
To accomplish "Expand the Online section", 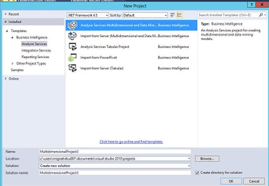I will [x=6, y=79].
